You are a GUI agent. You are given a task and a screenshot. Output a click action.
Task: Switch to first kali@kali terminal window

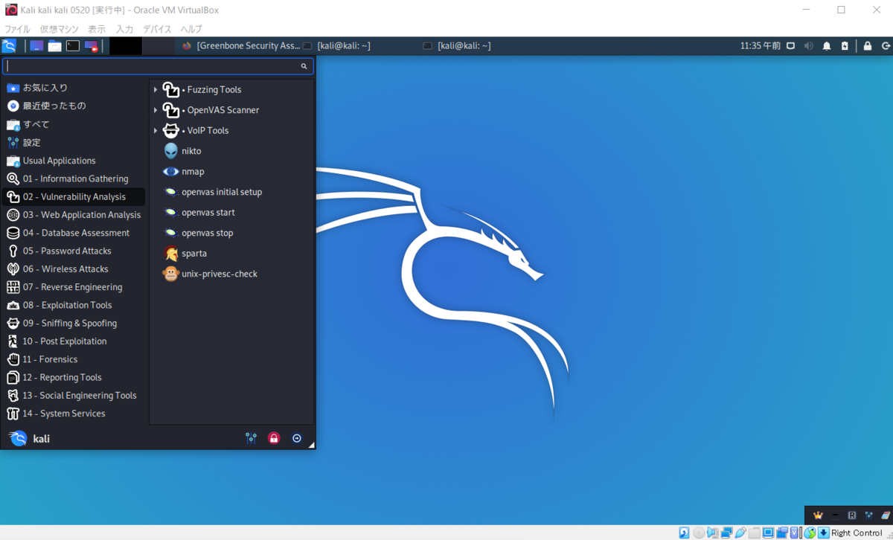[x=336, y=45]
